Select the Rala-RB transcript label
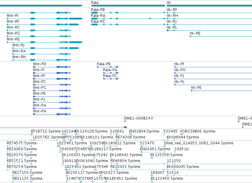The image size is (252, 183). point(98,10)
